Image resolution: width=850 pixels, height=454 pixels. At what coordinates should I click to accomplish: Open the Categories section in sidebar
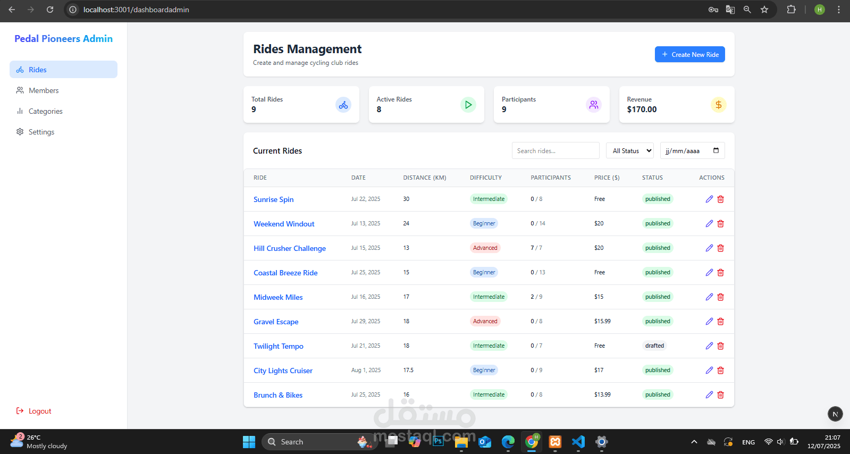click(x=63, y=111)
